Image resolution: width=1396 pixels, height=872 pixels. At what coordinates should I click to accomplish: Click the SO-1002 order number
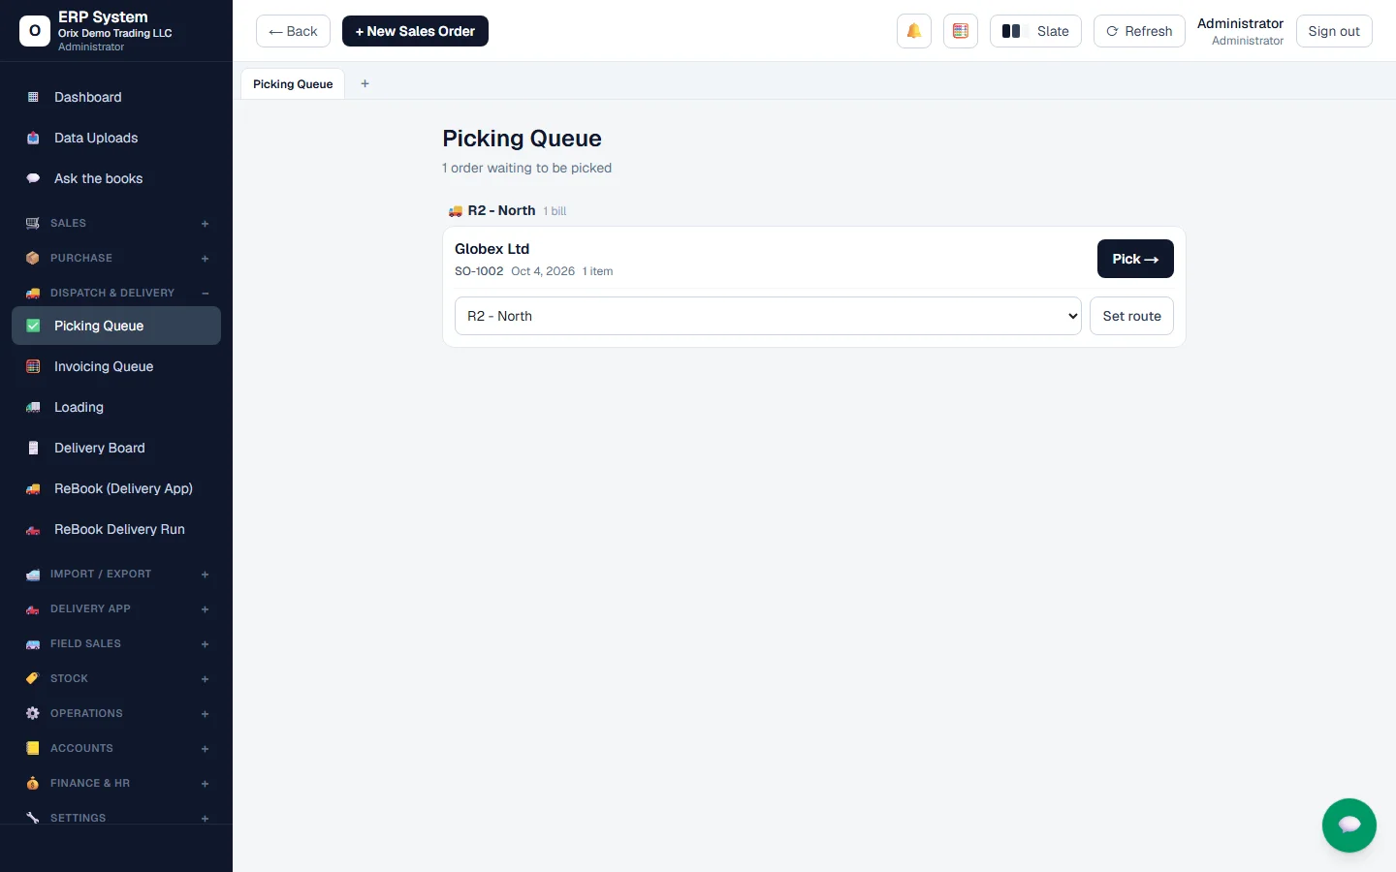click(479, 271)
